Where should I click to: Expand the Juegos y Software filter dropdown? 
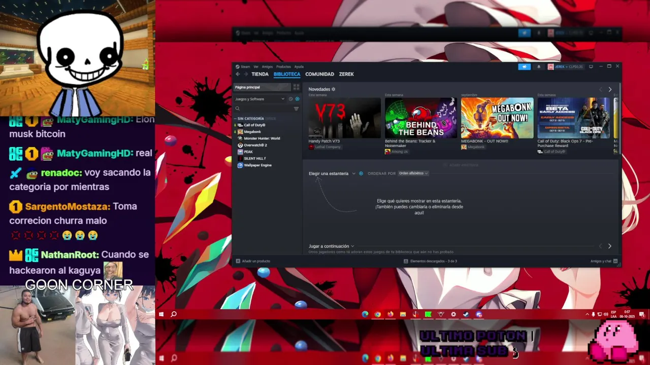click(x=259, y=99)
